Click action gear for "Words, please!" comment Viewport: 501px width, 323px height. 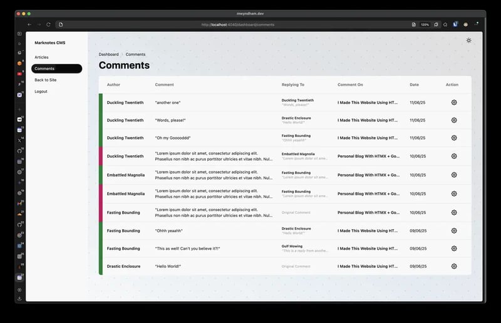pos(453,120)
